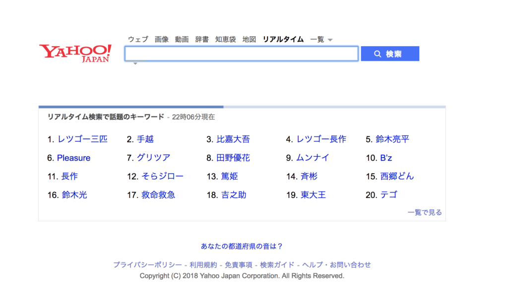Open keyword 1 レッツゴー三匹

[x=82, y=139]
